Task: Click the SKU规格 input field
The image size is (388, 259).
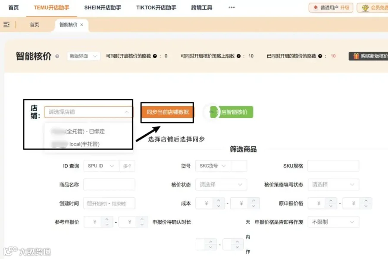Action: (333, 166)
